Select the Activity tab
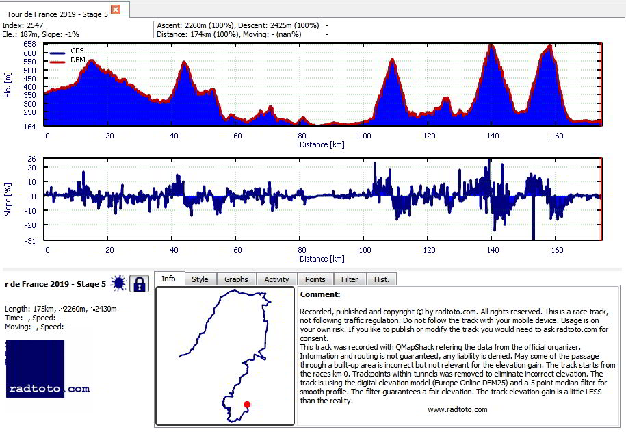626x432 pixels. pos(276,279)
